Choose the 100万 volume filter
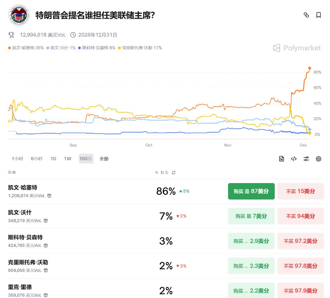 (x=86, y=159)
